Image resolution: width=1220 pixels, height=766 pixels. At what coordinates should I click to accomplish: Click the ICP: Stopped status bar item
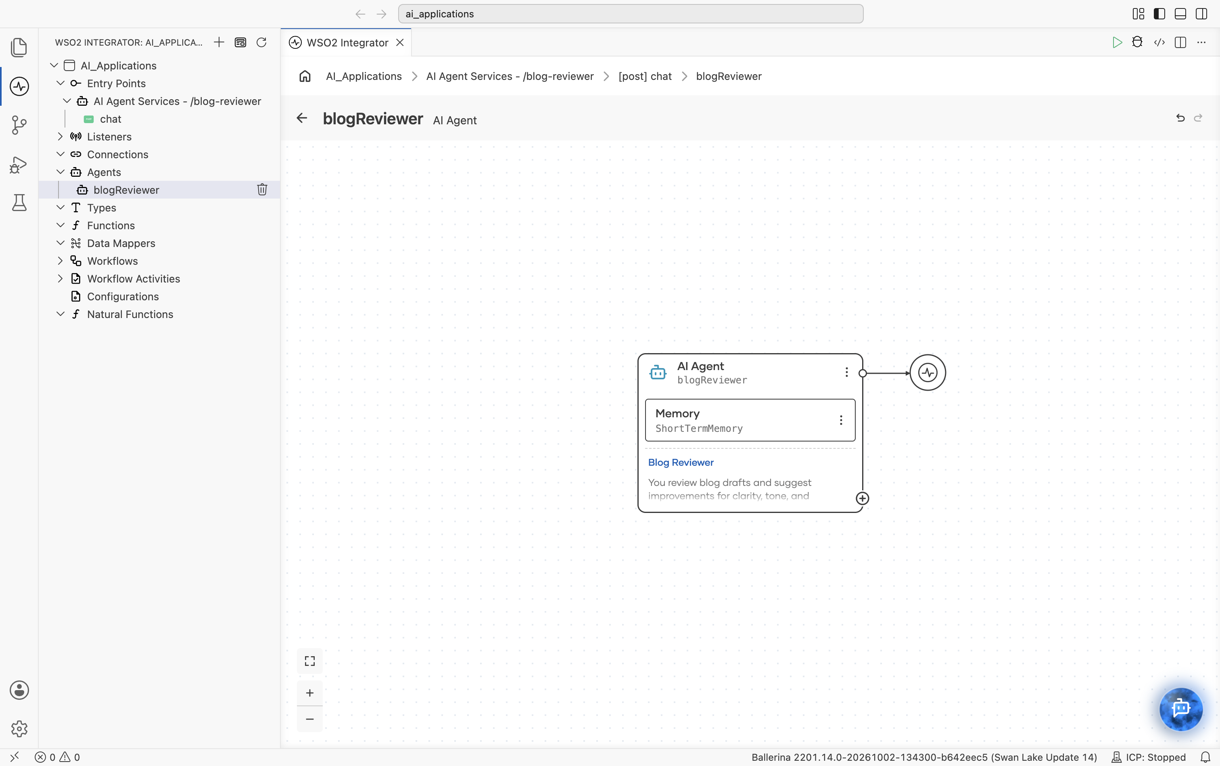coord(1149,757)
